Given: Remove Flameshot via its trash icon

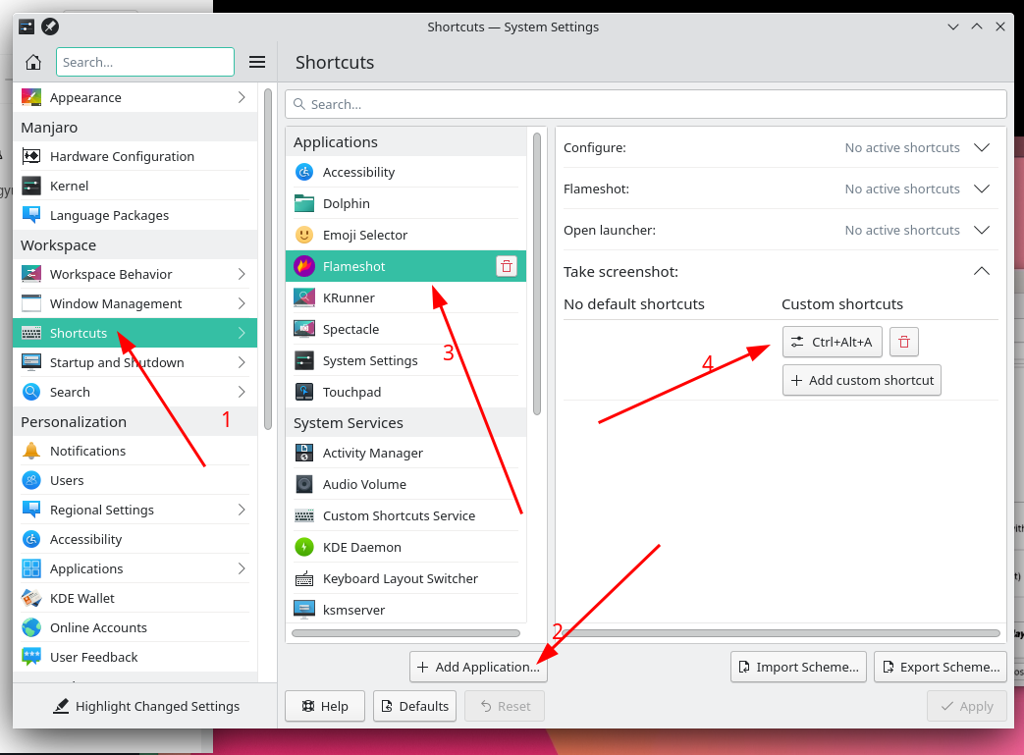Looking at the screenshot, I should click(507, 266).
